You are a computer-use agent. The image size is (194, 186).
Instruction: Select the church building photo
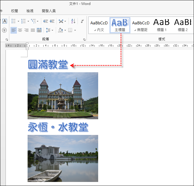click(63, 96)
